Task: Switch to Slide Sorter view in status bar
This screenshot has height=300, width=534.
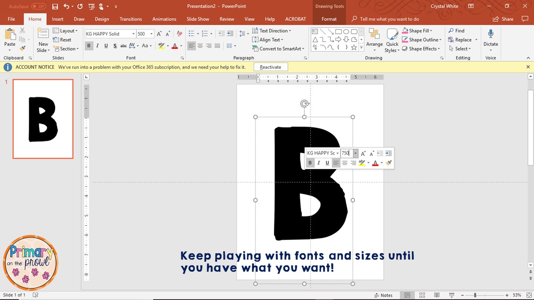Action: click(x=422, y=295)
